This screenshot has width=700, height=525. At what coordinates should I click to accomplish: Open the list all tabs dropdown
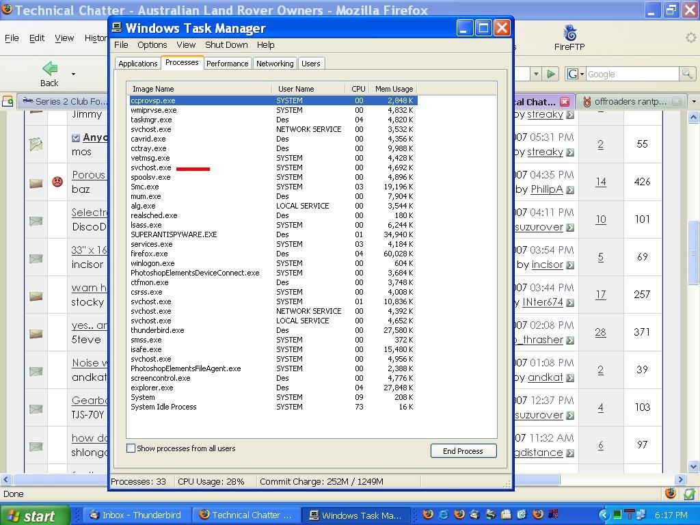coord(693,102)
